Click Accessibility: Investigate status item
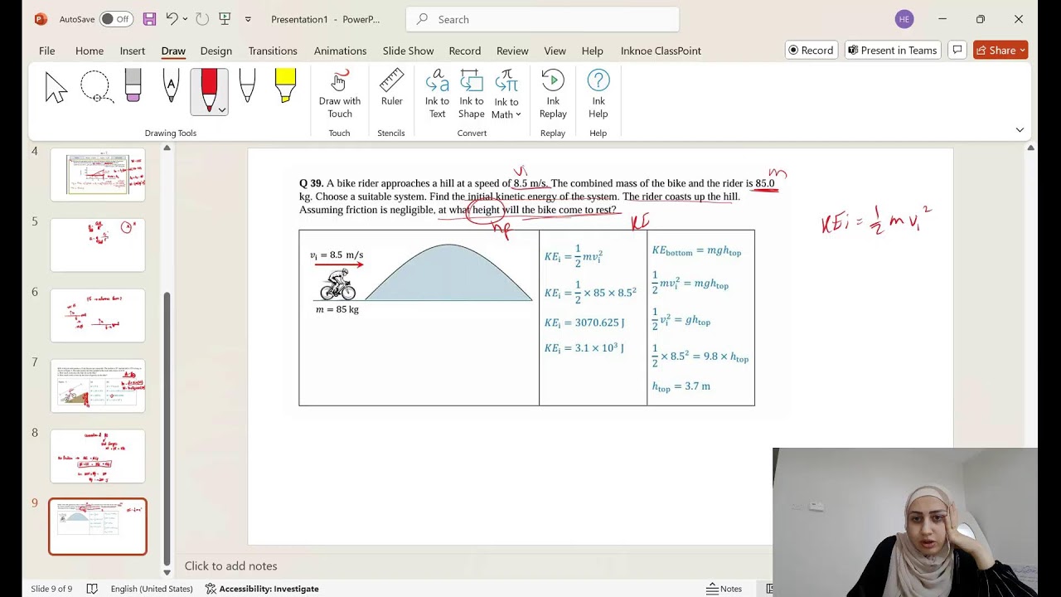 click(x=262, y=589)
